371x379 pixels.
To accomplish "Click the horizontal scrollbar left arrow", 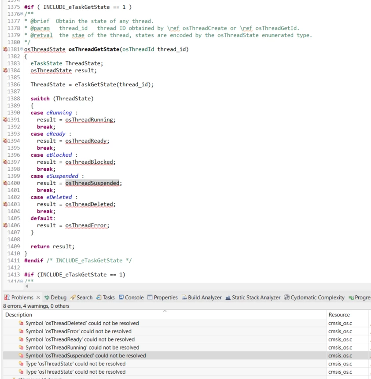I will pos(27,287).
